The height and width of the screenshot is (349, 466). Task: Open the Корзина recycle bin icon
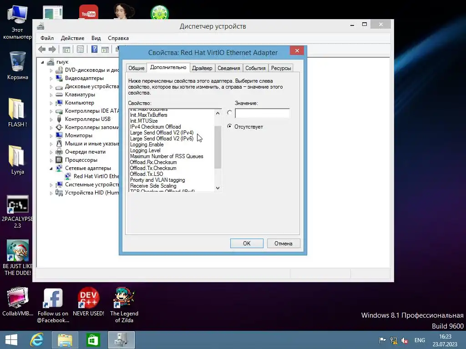tap(18, 65)
